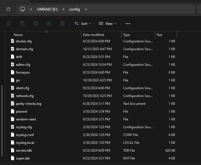Expand the chevron after config in breadcrumb
The image size is (201, 165).
(x=86, y=9)
